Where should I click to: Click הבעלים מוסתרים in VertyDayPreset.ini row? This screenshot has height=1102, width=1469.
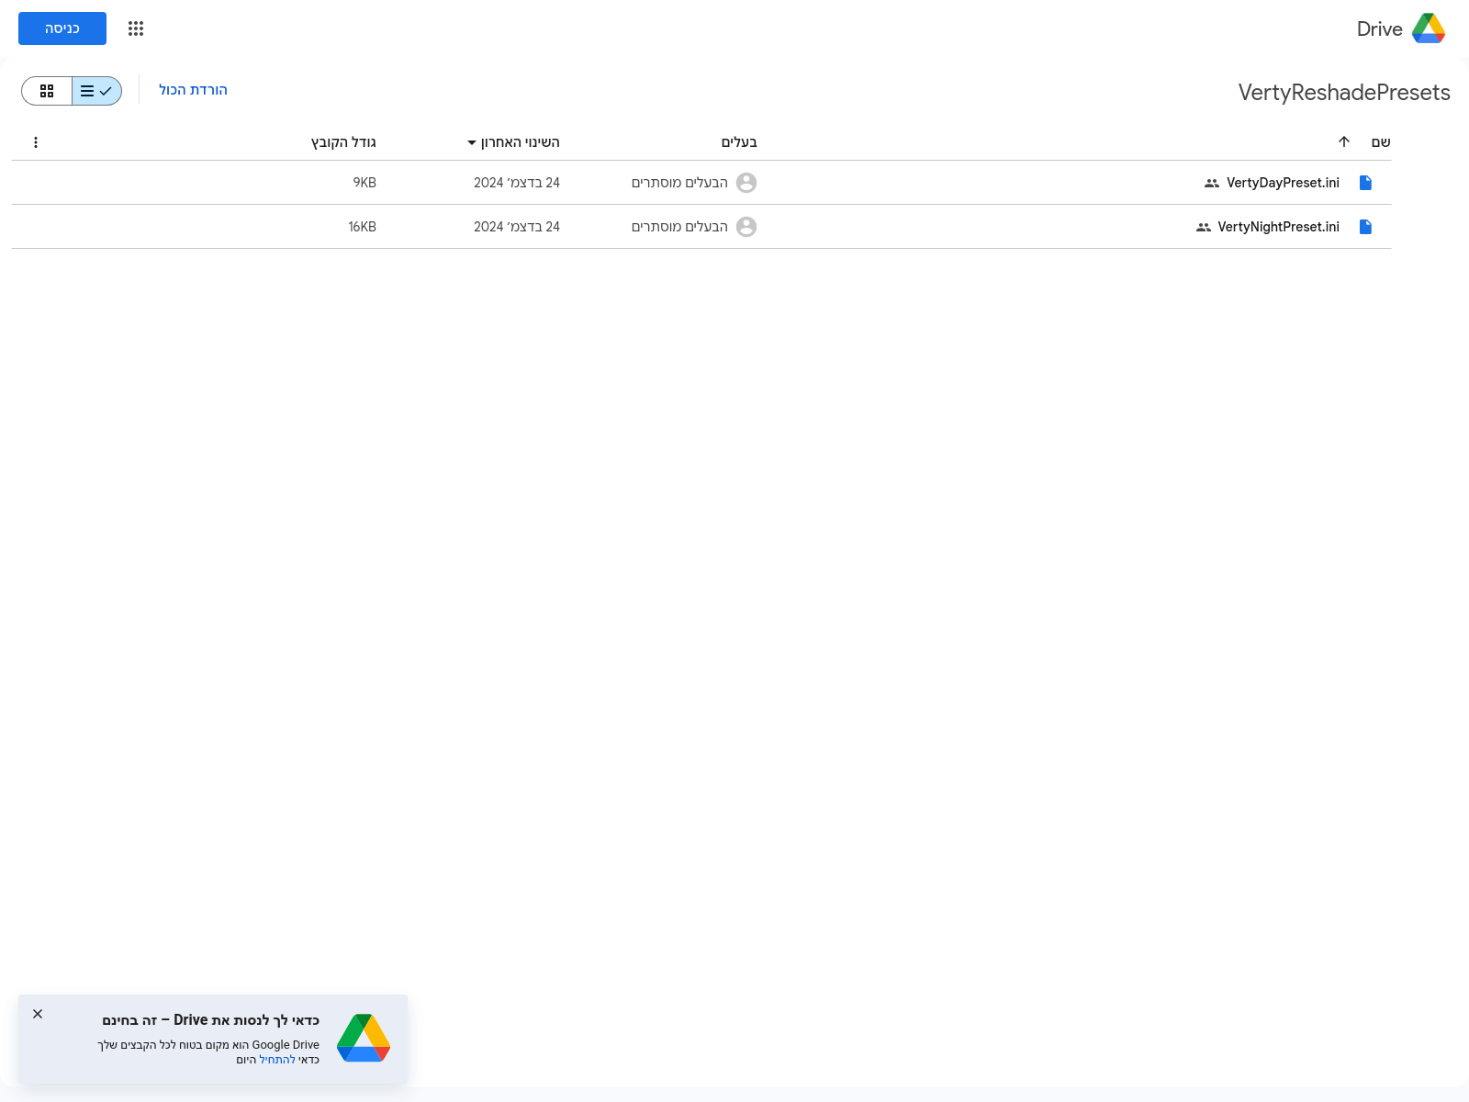(x=679, y=183)
